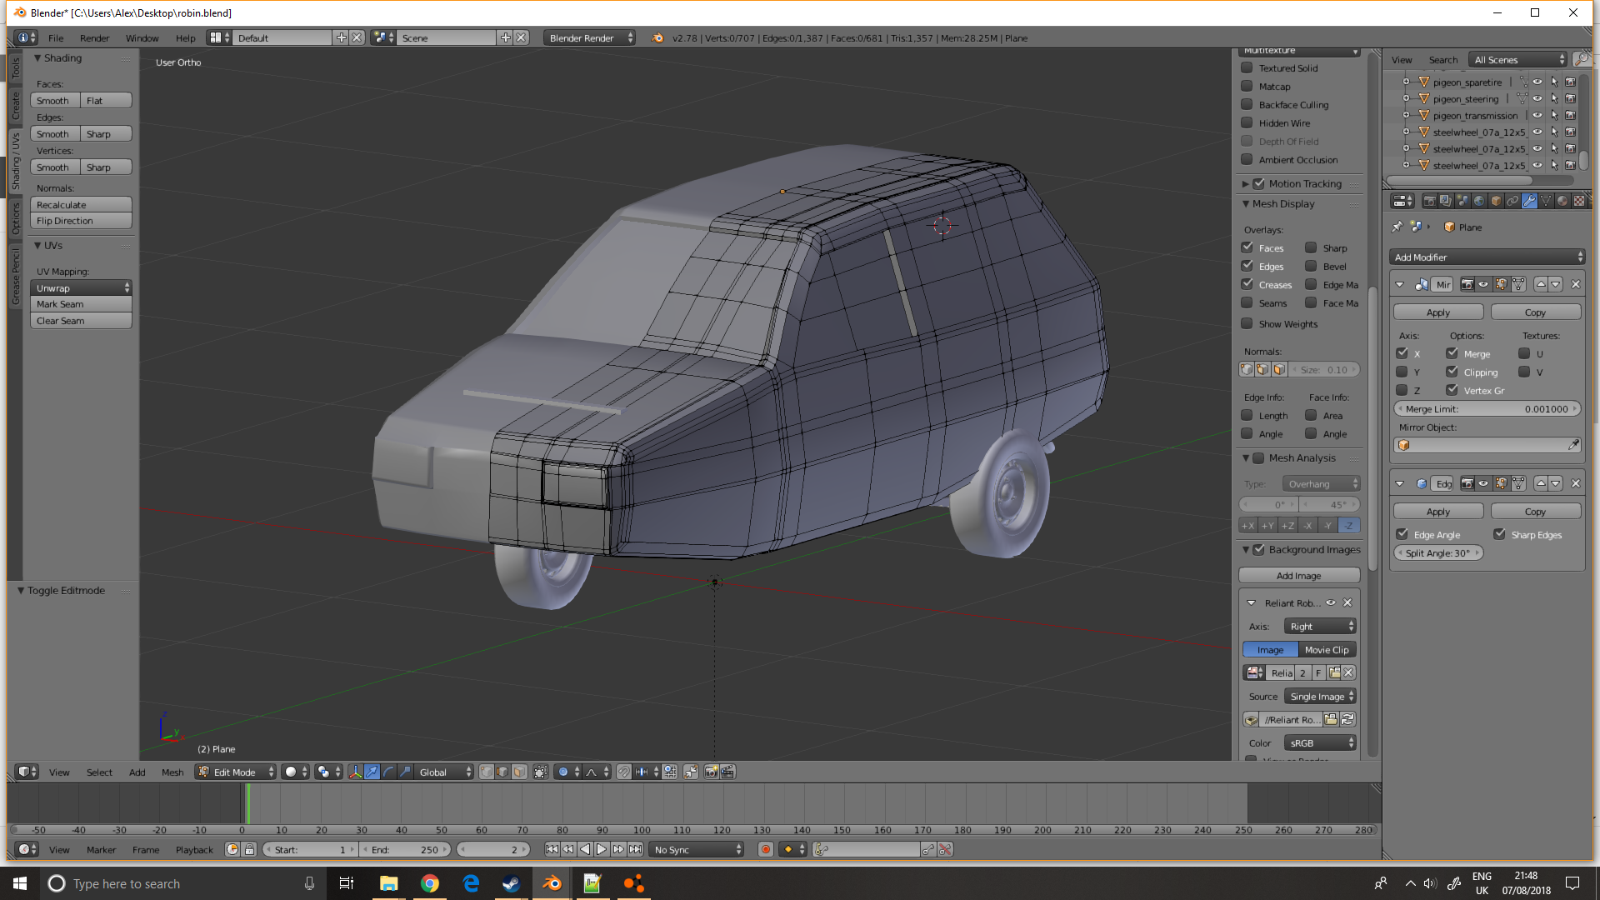Toggle limit selection to visible icon
1600x900 pixels.
541,772
